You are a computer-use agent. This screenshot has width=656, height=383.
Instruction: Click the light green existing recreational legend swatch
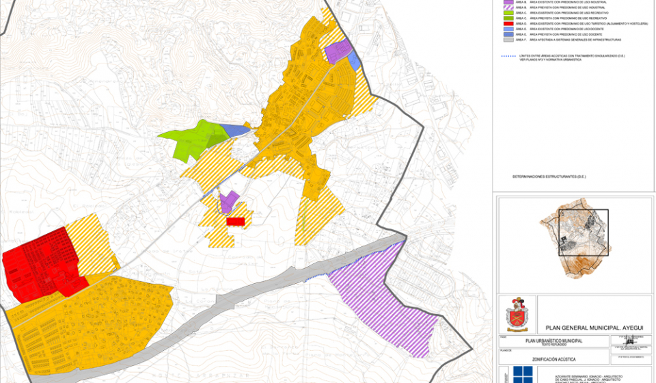[x=508, y=13]
